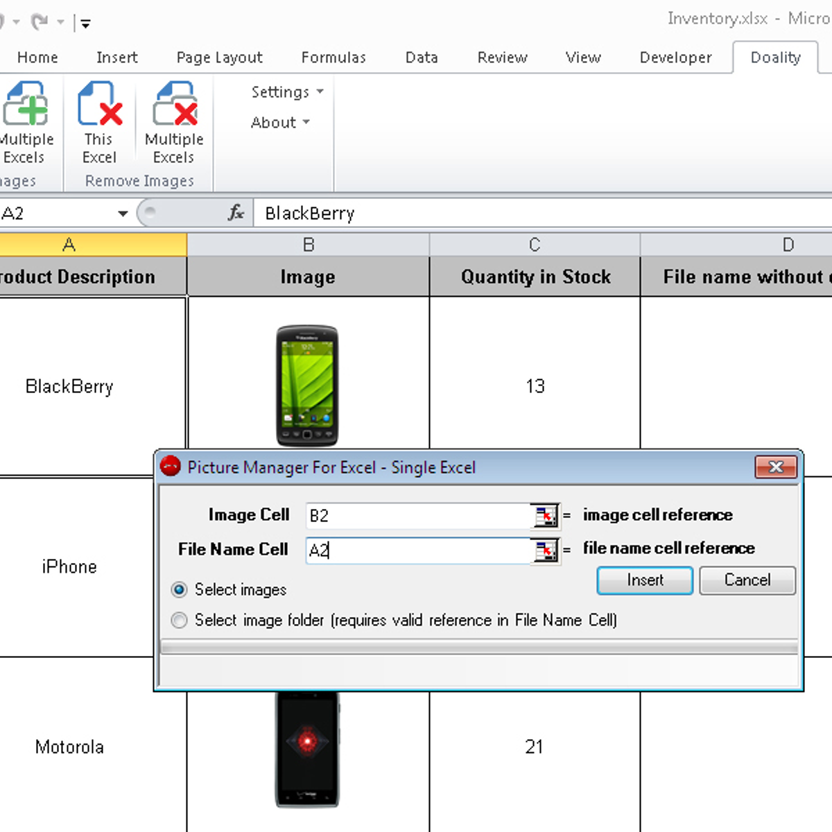The height and width of the screenshot is (832, 832).
Task: Click the Name Box showing A2
Action: point(55,214)
